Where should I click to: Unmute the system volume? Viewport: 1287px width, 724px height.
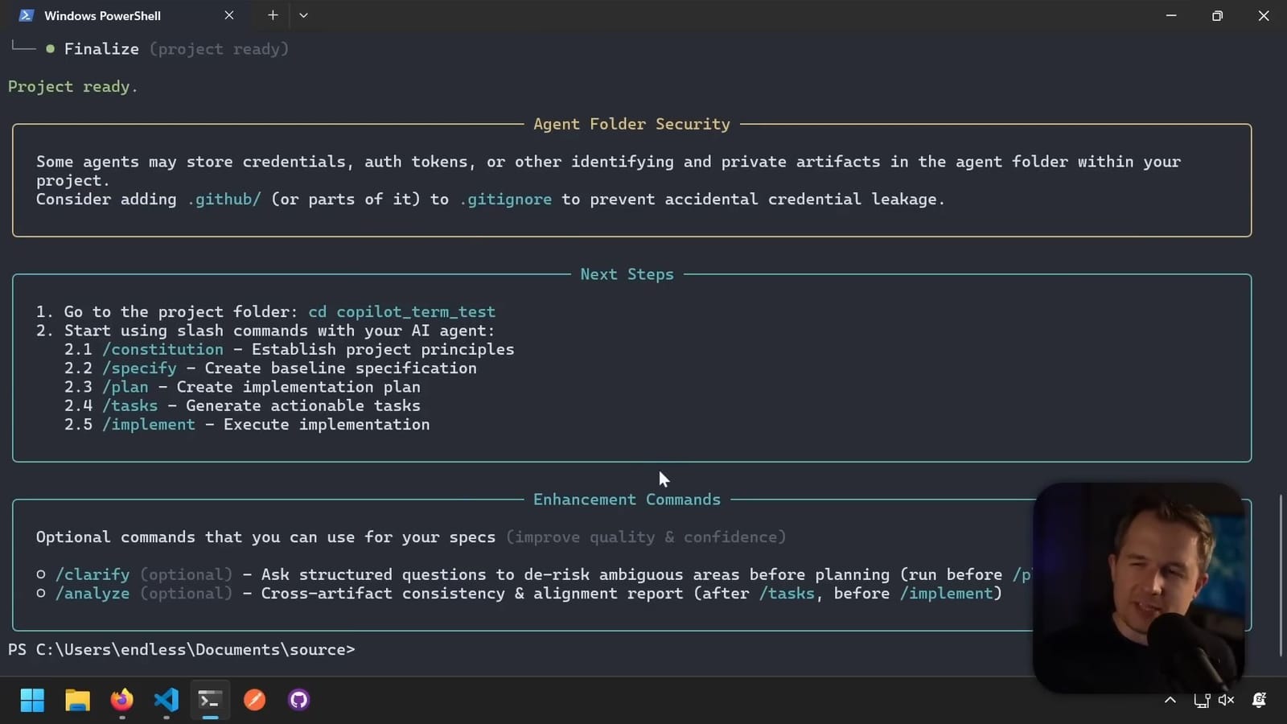point(1225,700)
